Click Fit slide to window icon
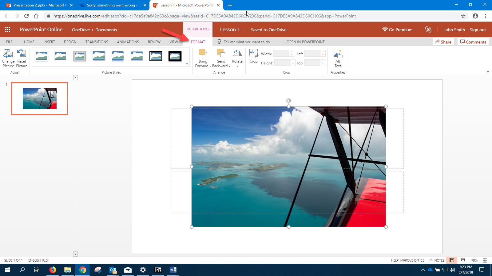Image resolution: width=492 pixels, height=276 pixels. click(x=485, y=260)
